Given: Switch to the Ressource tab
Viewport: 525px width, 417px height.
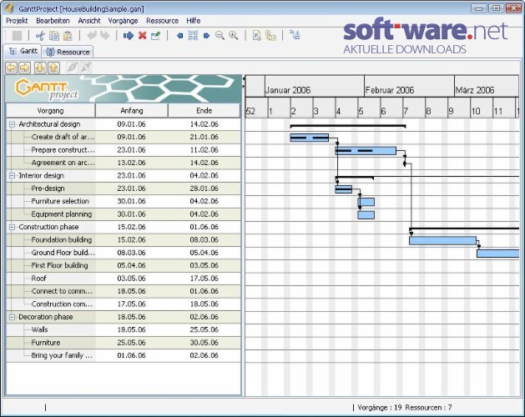Looking at the screenshot, I should (68, 52).
